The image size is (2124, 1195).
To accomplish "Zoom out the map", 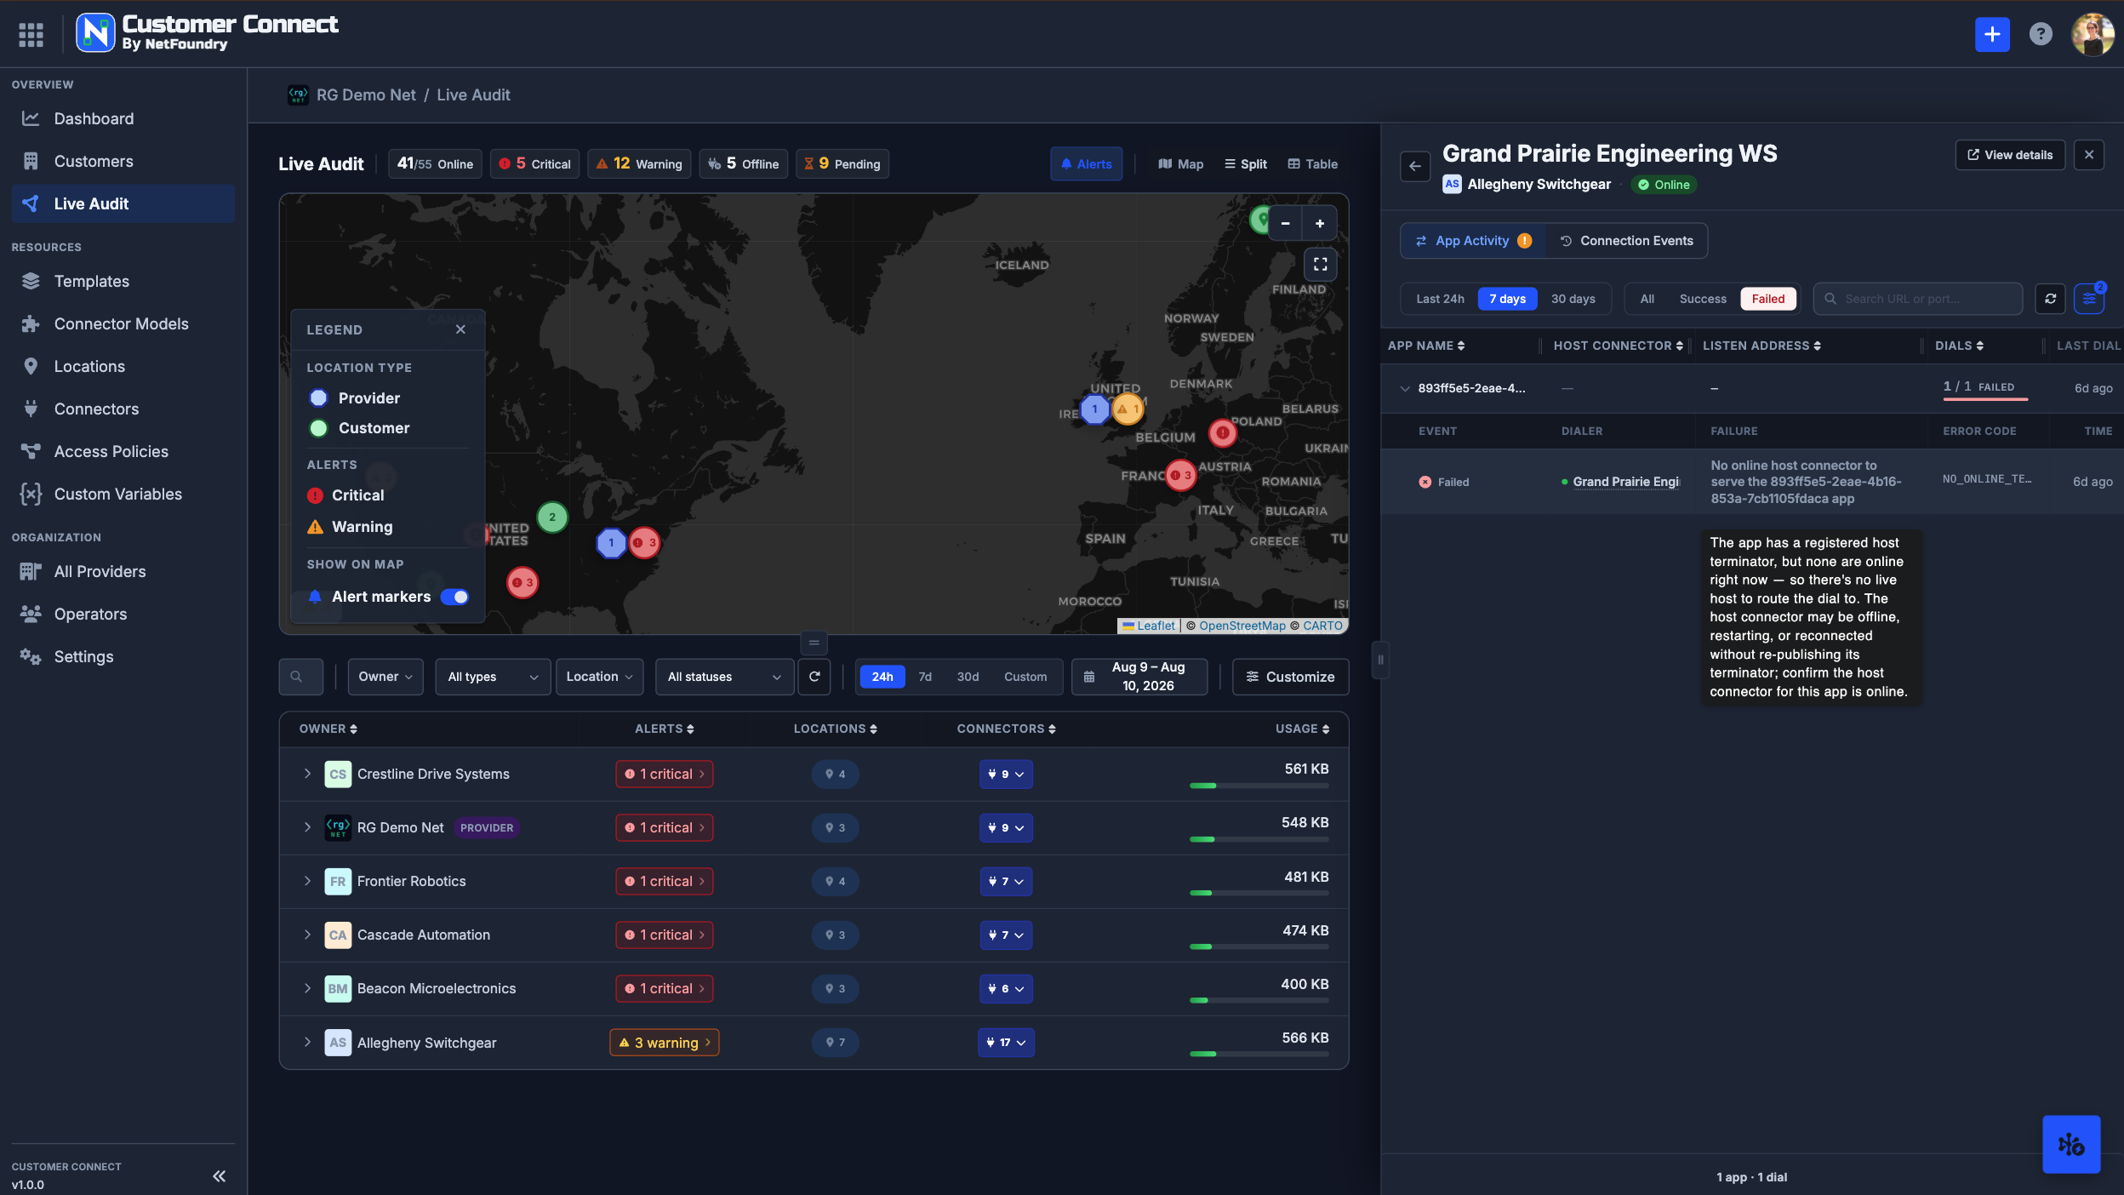I will [1285, 224].
